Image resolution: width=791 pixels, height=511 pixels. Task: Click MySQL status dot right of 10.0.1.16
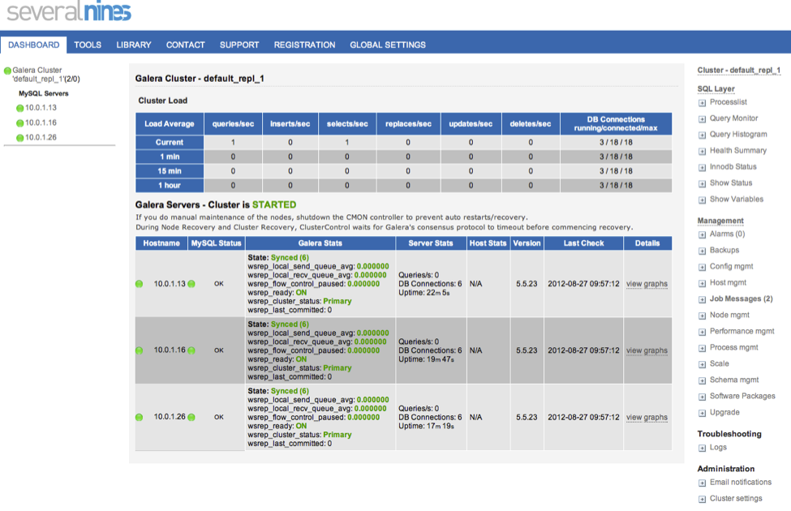tap(191, 350)
